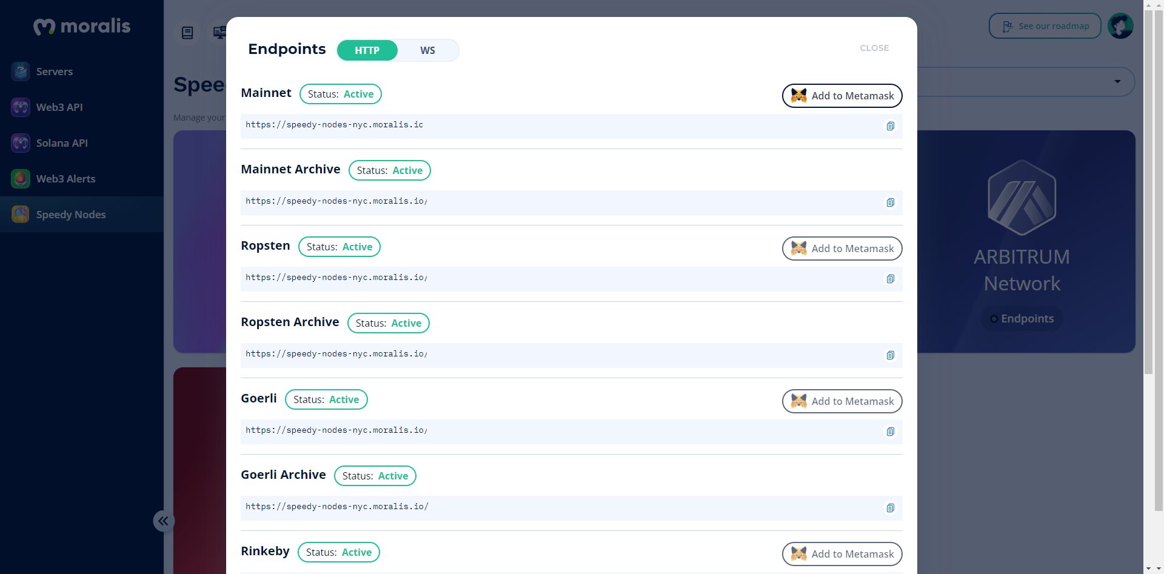Image resolution: width=1164 pixels, height=574 pixels.
Task: Copy the Goerli endpoint URL
Action: coord(890,432)
